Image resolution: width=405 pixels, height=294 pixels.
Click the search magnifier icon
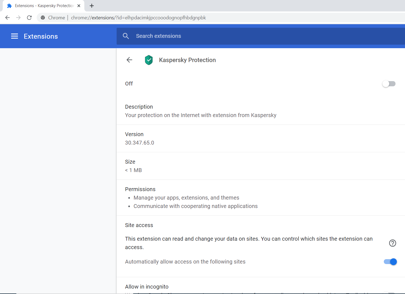(x=126, y=36)
